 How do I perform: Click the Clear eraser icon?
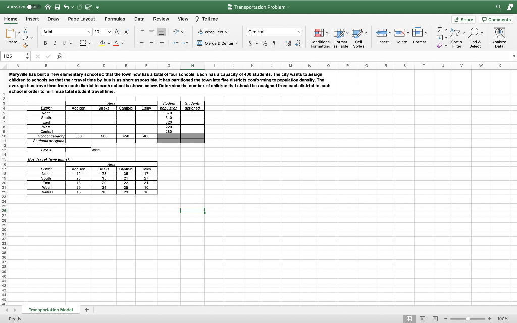click(440, 46)
